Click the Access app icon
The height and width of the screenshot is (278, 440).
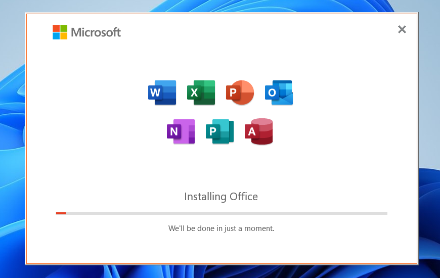click(259, 131)
